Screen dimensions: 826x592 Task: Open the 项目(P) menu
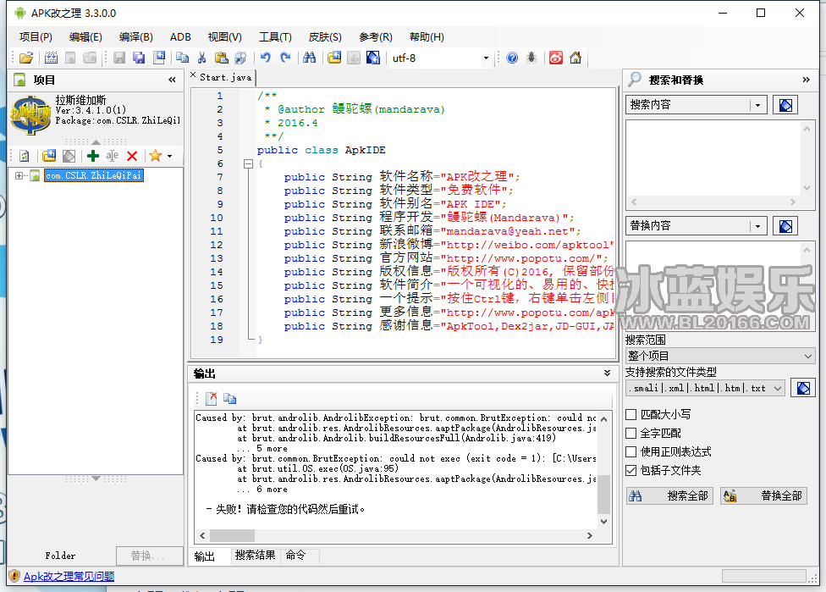click(x=36, y=37)
